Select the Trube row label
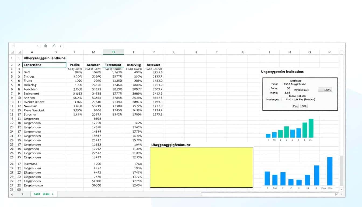The width and height of the screenshot is (362, 207). (x=28, y=81)
